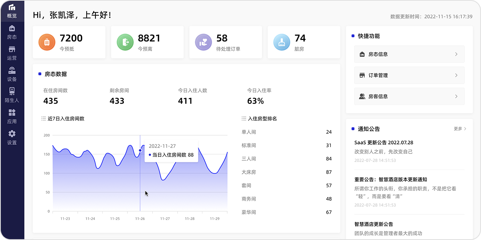Open the SaaS 更新公告 2022.07.28 notice
This screenshot has width=481, height=240.
pyautogui.click(x=384, y=142)
